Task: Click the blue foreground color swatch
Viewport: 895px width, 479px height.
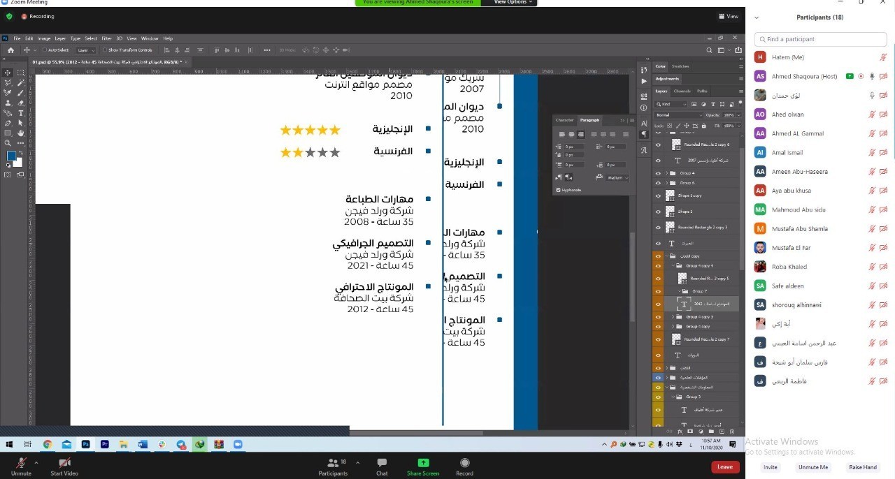Action: [x=11, y=156]
